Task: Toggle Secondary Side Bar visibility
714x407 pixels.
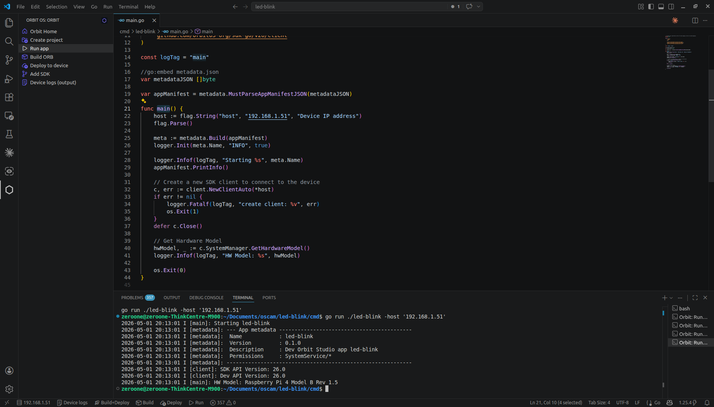Action: point(671,7)
